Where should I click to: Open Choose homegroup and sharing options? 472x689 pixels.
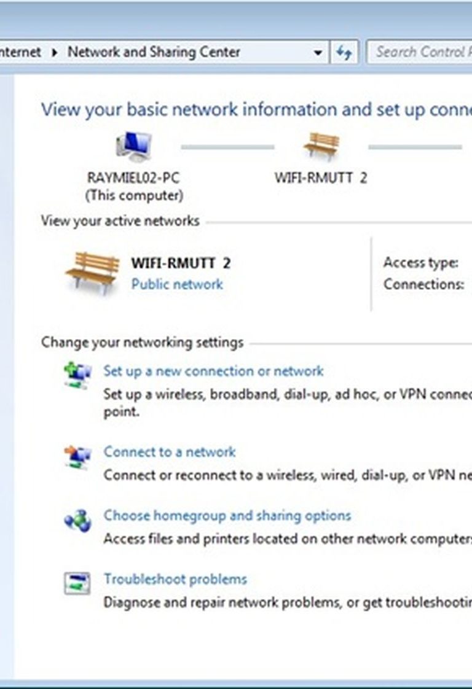click(227, 515)
